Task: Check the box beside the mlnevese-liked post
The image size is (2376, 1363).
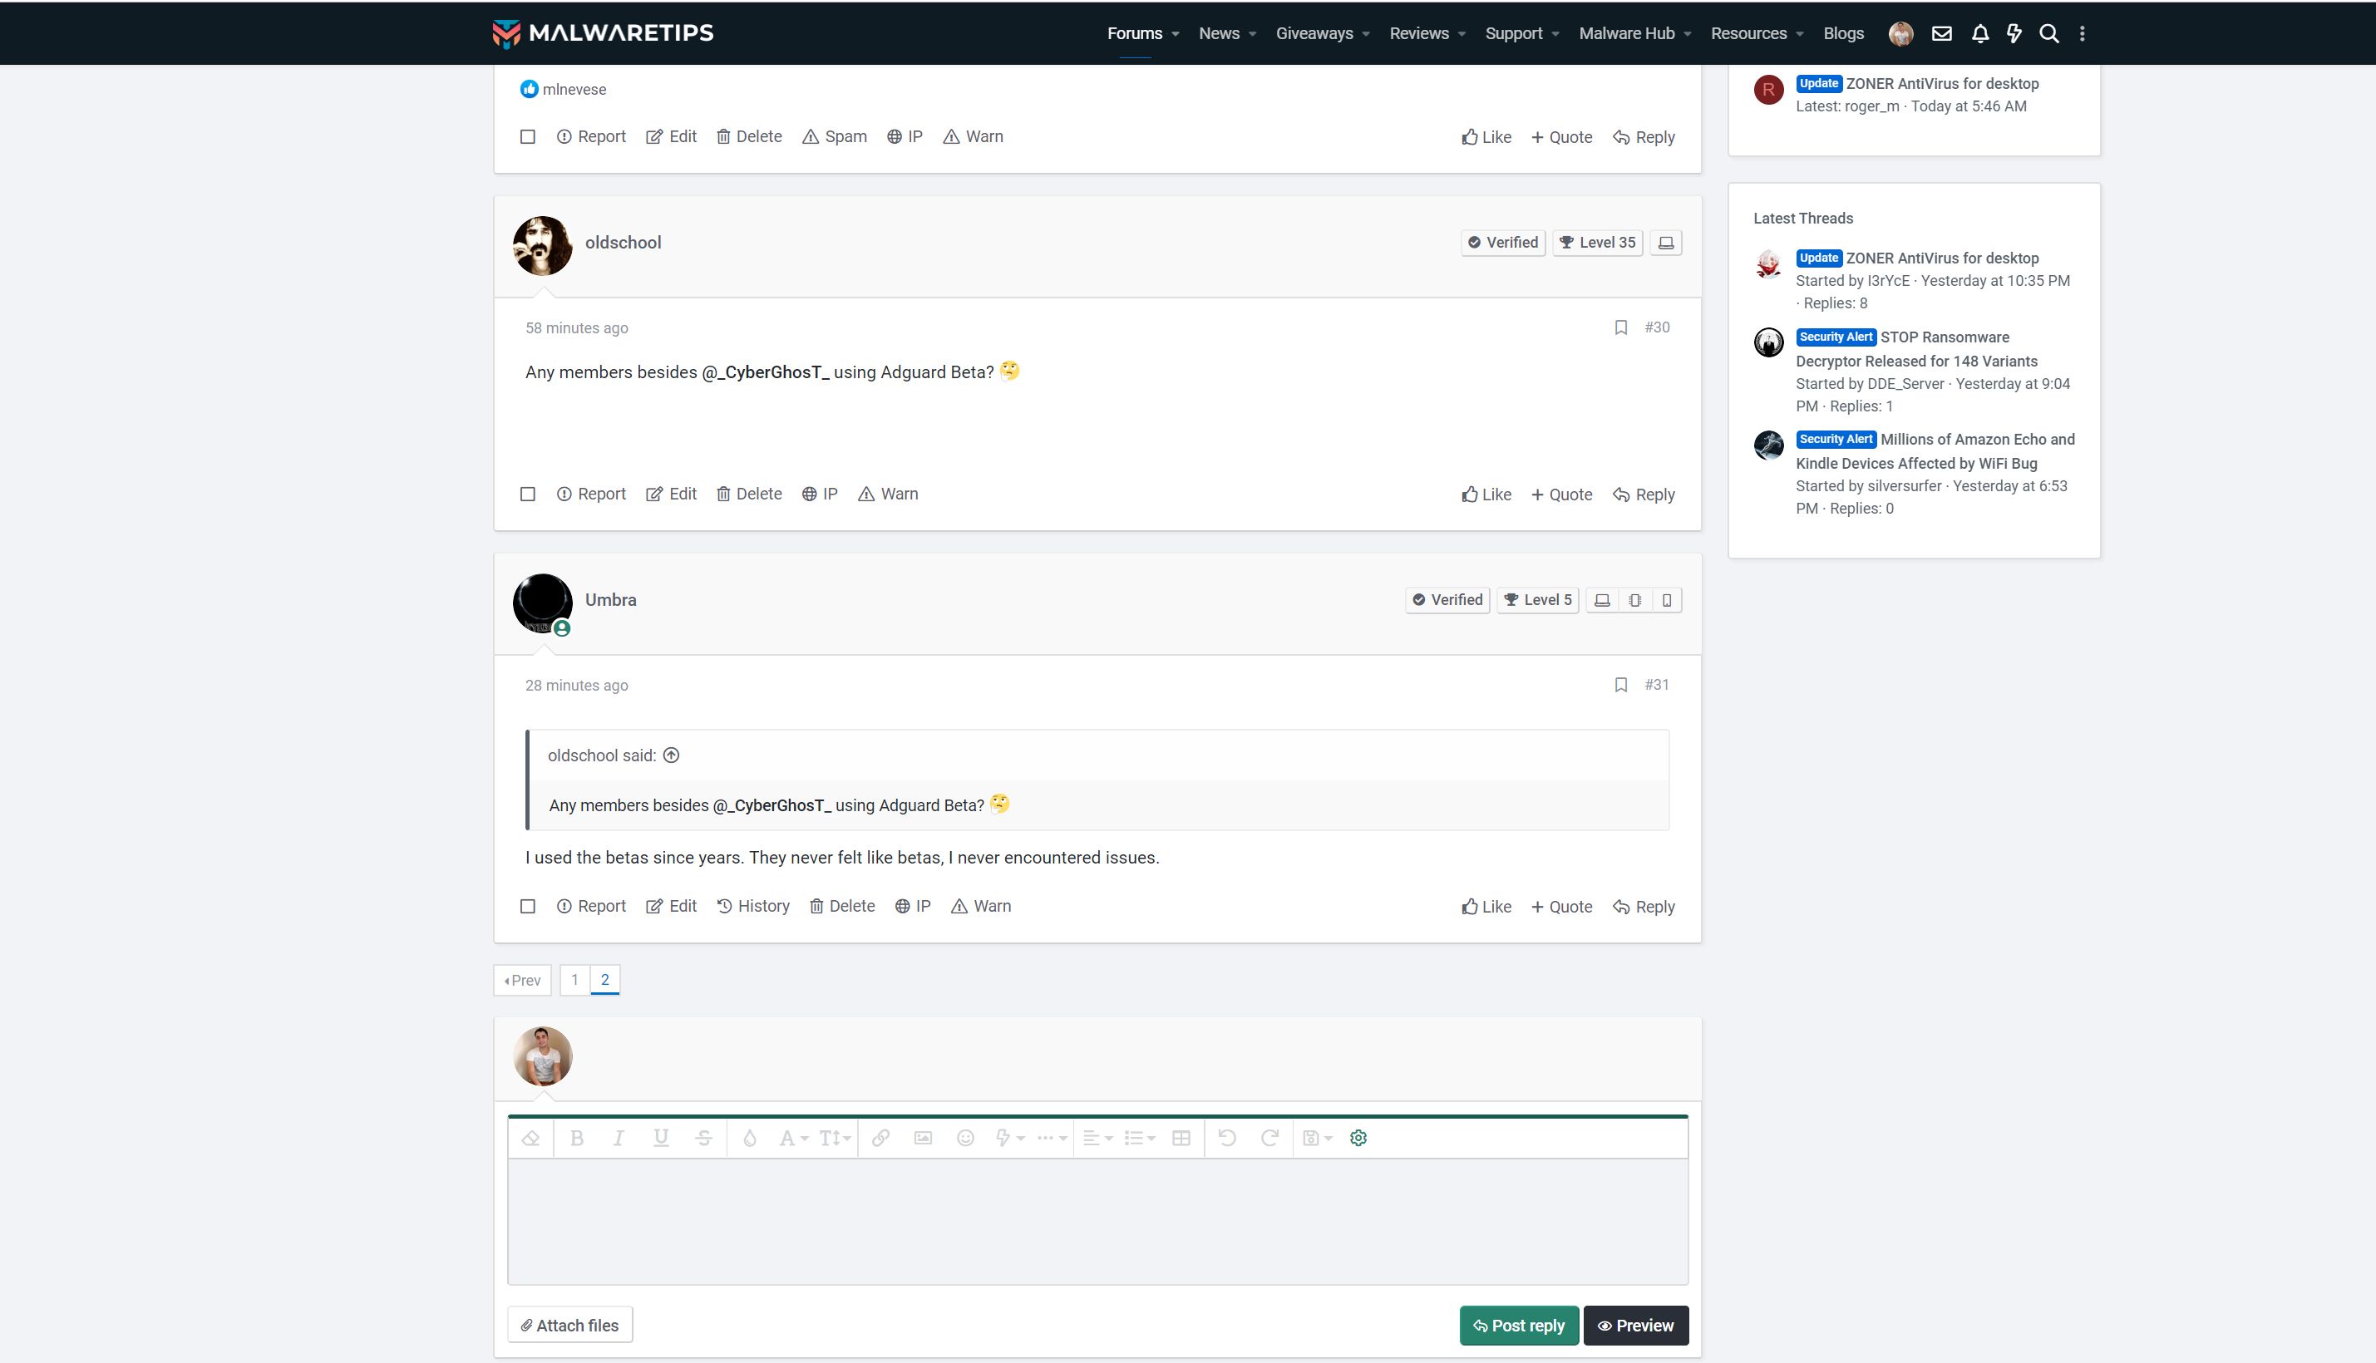Action: (528, 136)
